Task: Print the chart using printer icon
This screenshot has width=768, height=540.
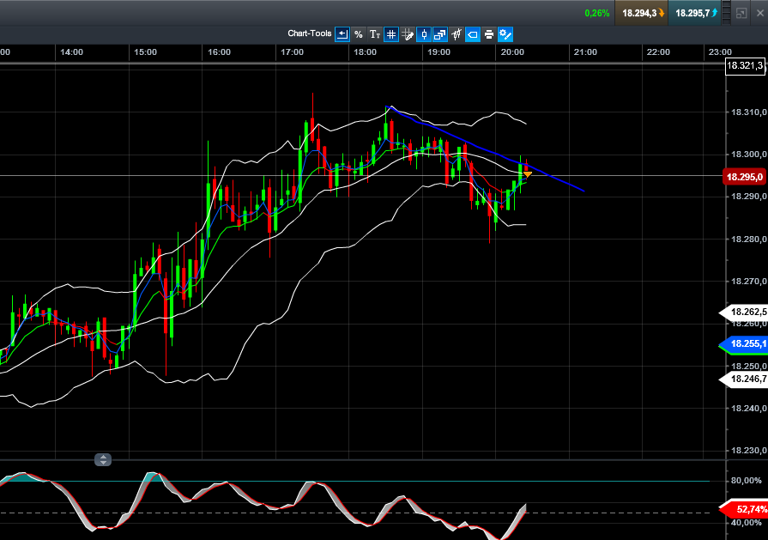Action: pos(488,34)
